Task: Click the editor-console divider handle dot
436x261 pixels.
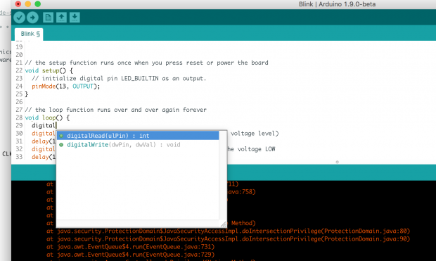Action: tap(337, 162)
